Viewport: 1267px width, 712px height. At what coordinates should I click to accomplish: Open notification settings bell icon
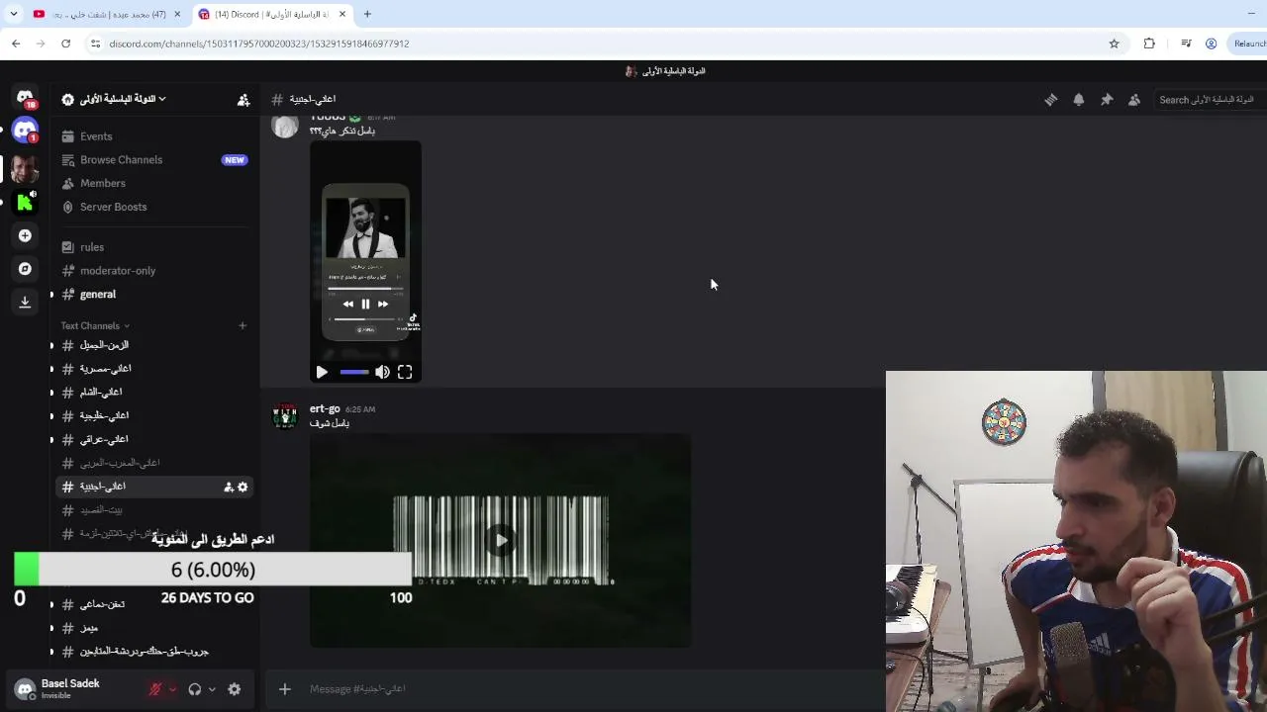click(x=1079, y=100)
